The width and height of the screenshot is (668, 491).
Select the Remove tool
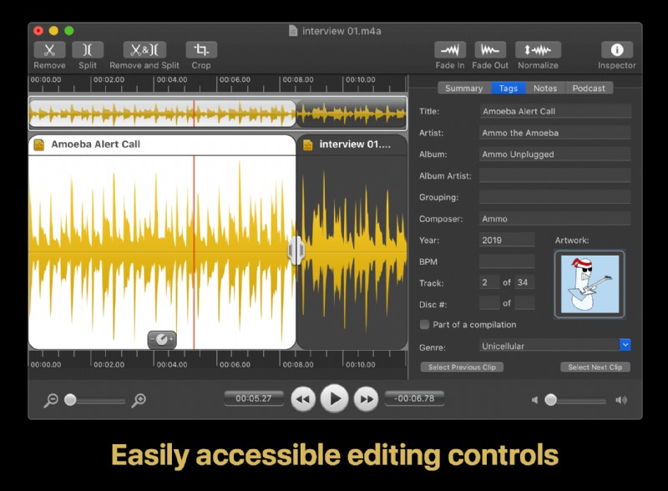coord(48,50)
